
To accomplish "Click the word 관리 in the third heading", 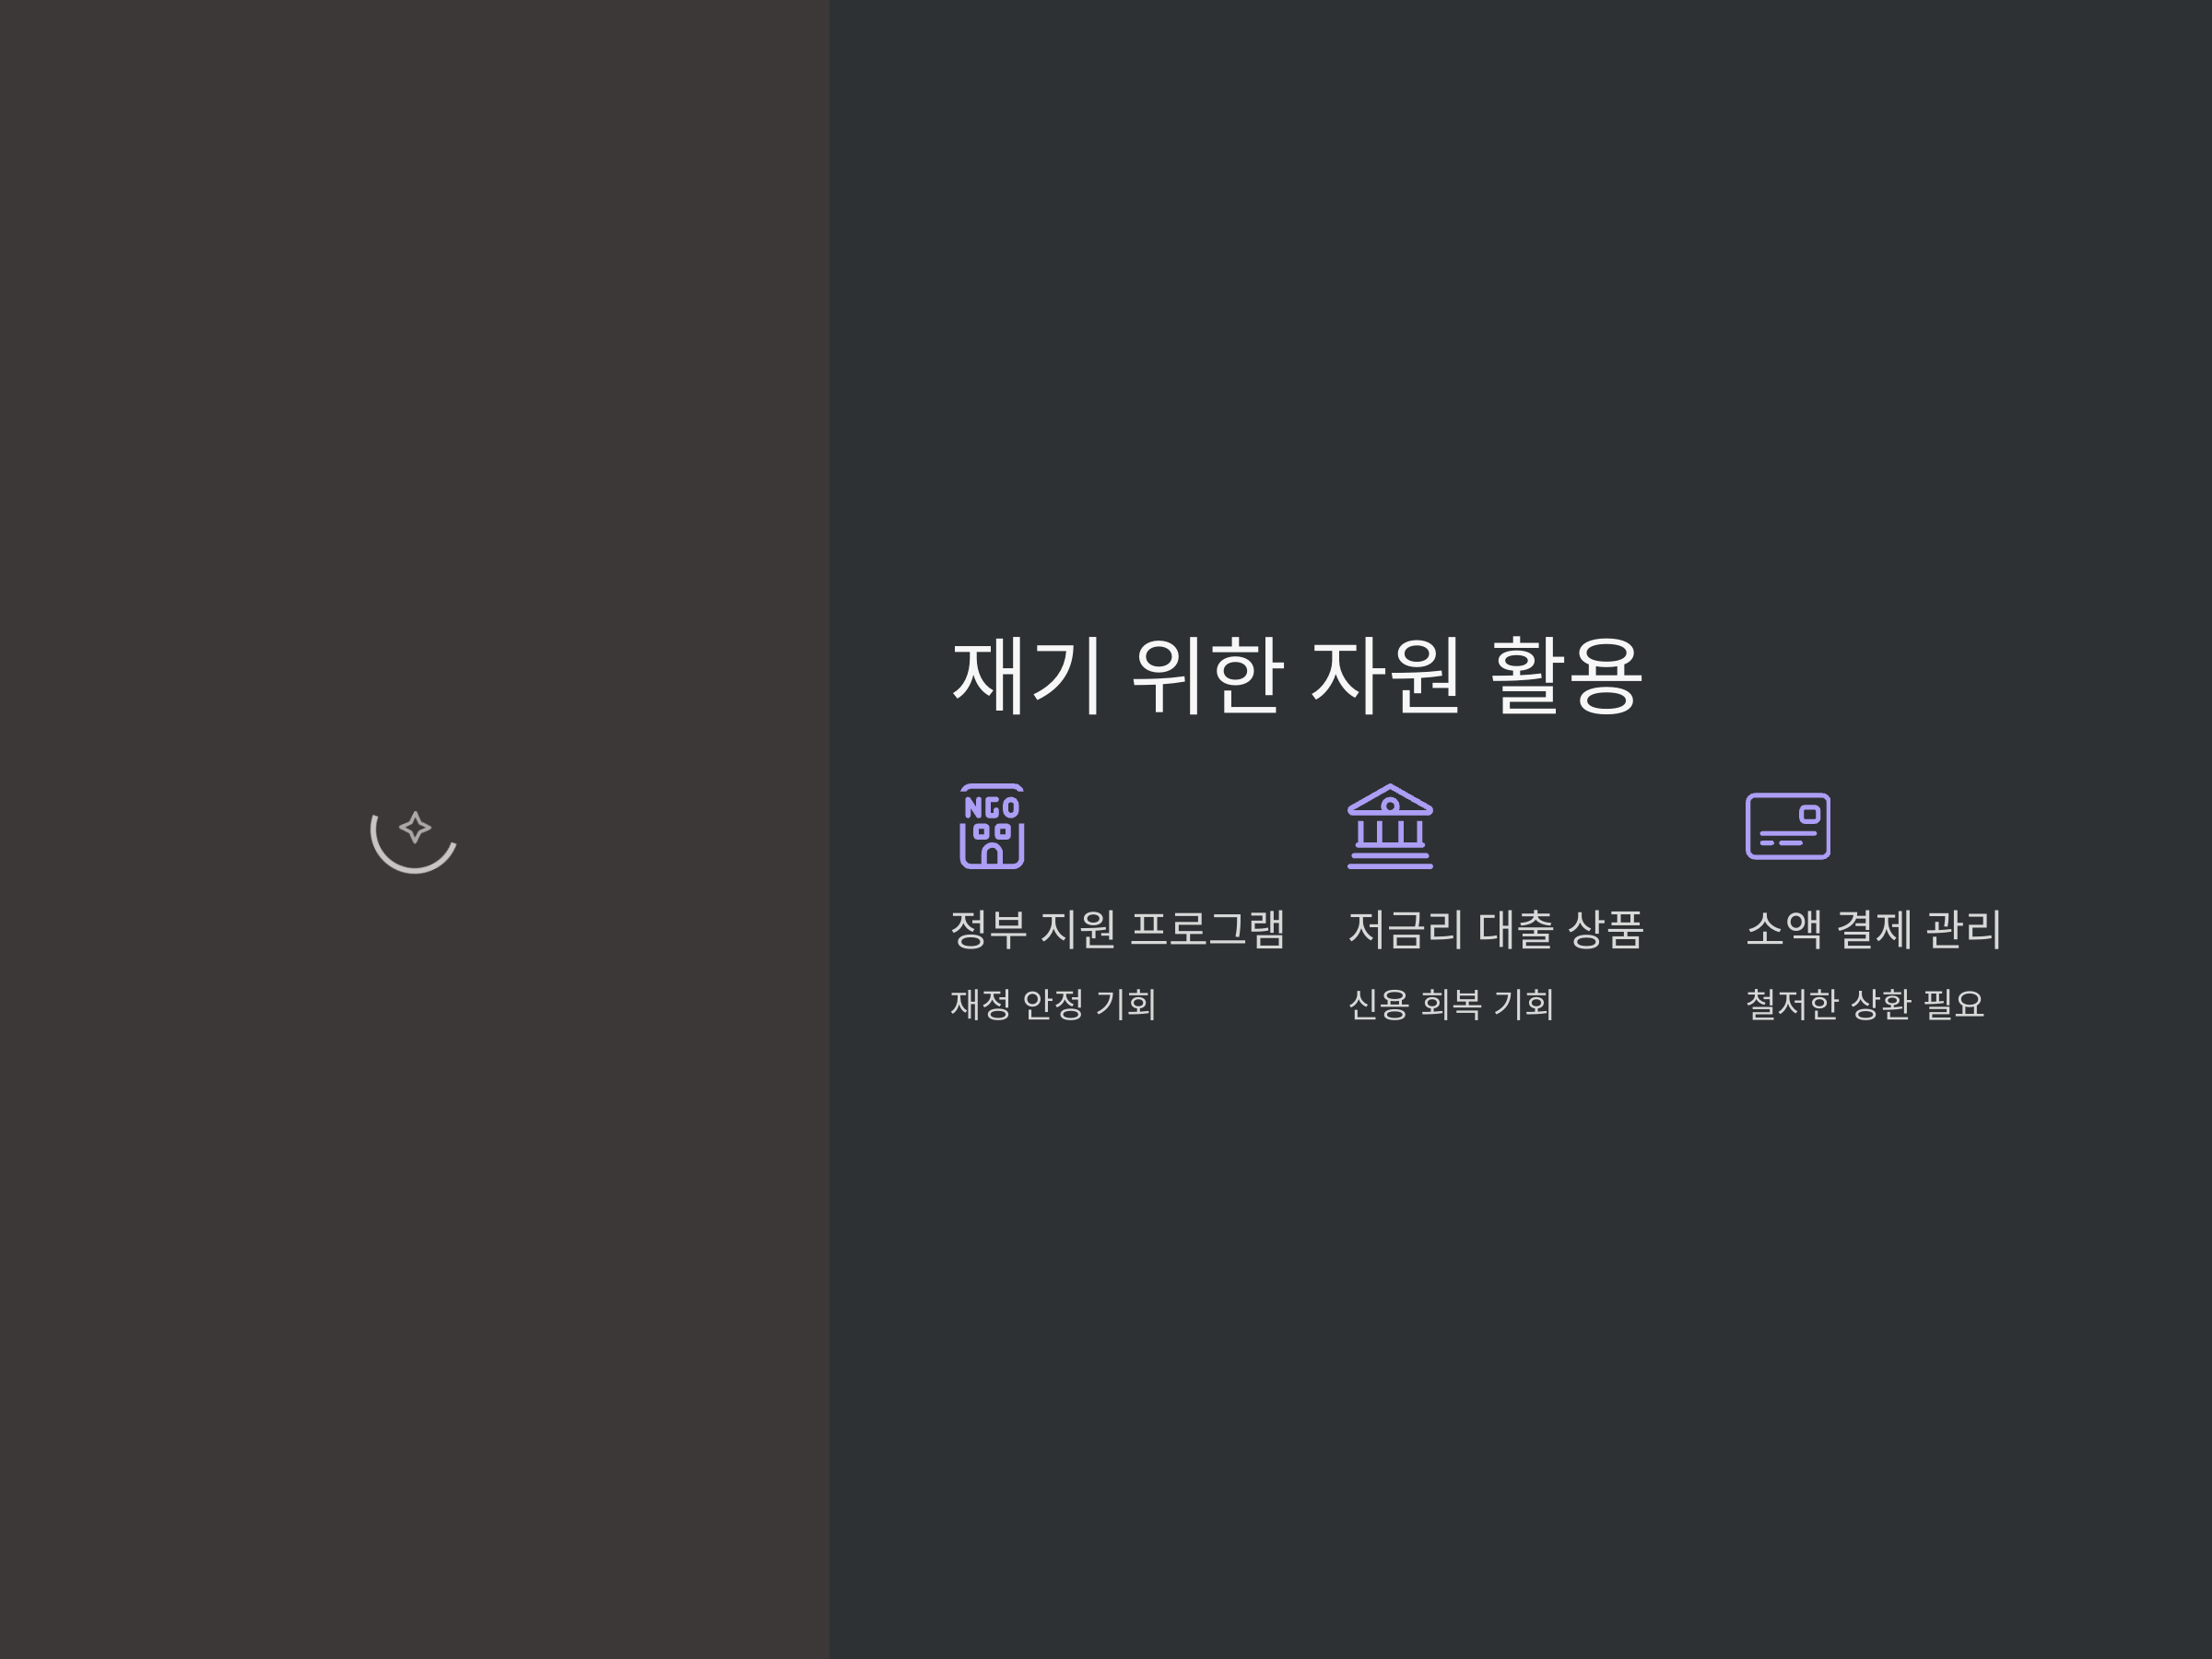I will (x=1963, y=929).
